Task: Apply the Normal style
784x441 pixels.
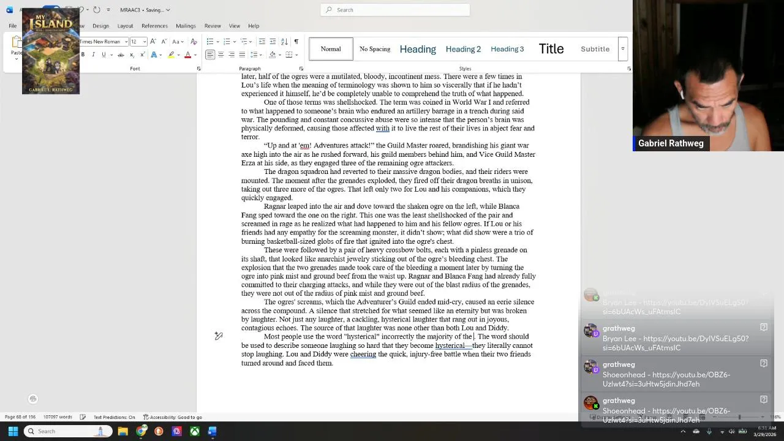Action: (x=331, y=49)
